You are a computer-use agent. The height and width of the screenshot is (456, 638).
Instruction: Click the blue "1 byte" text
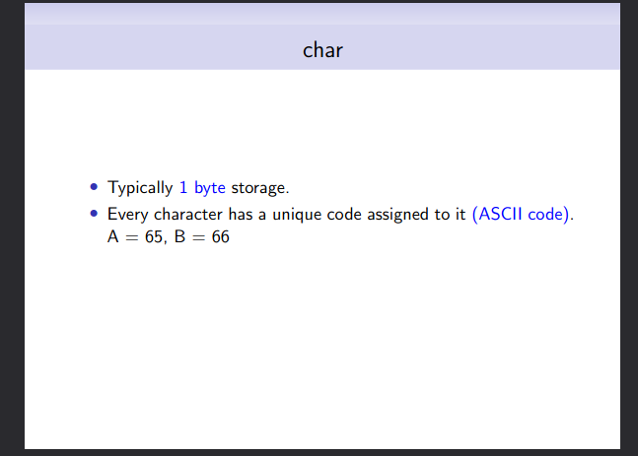(202, 188)
